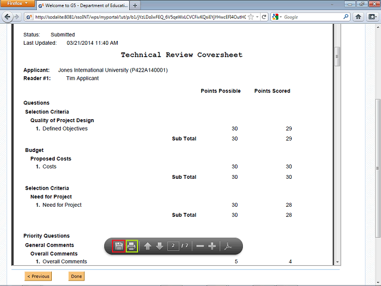Screen dimensions: 381x286
Task: Click the browser Forward arrow
Action: [x=17, y=17]
